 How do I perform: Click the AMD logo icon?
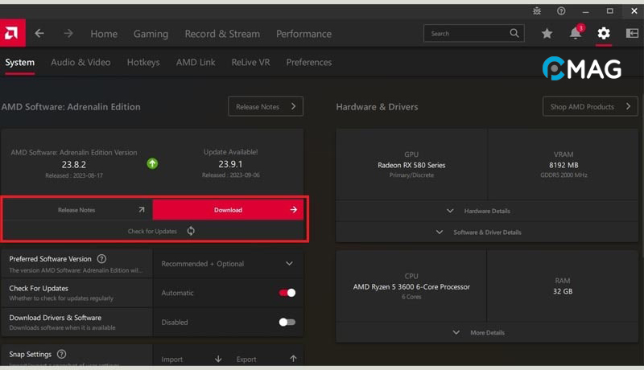coord(13,33)
